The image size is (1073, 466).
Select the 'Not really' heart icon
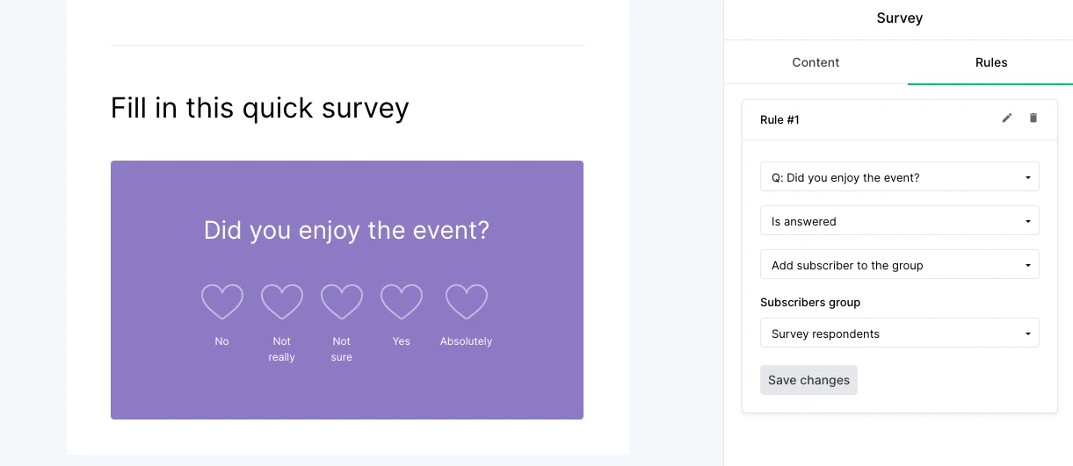coord(282,301)
